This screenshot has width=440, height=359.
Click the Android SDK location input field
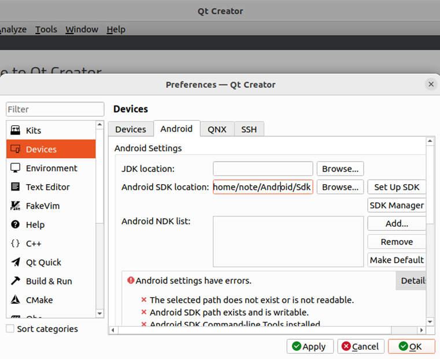click(x=263, y=187)
